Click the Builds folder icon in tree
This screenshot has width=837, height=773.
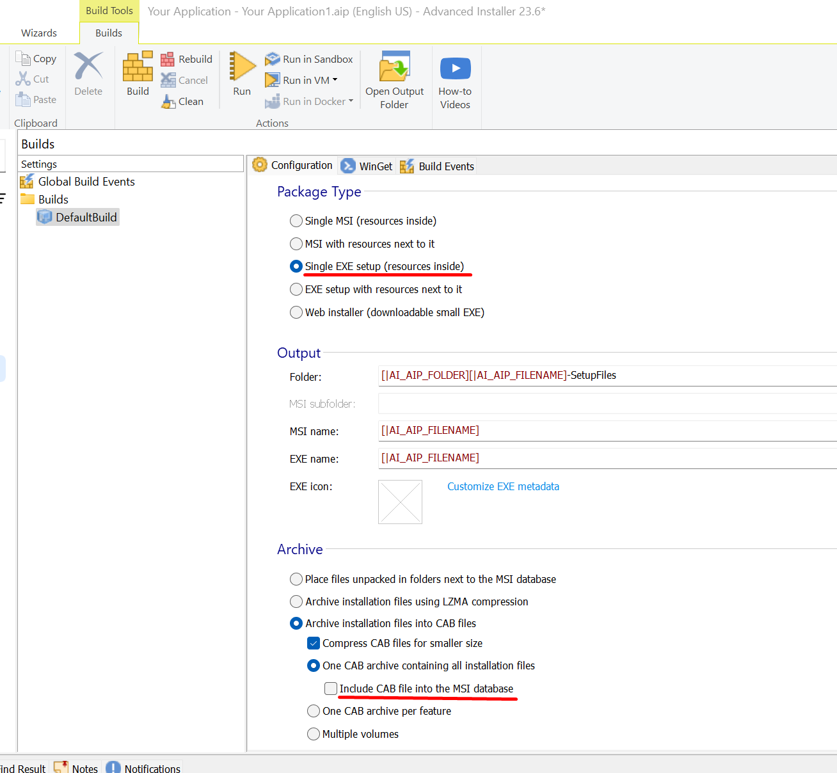coord(28,199)
